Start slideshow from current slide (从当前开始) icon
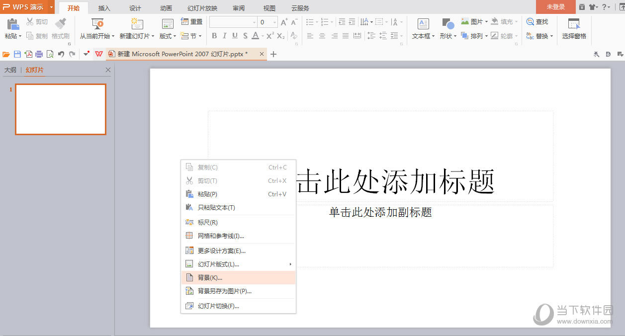 pyautogui.click(x=97, y=24)
